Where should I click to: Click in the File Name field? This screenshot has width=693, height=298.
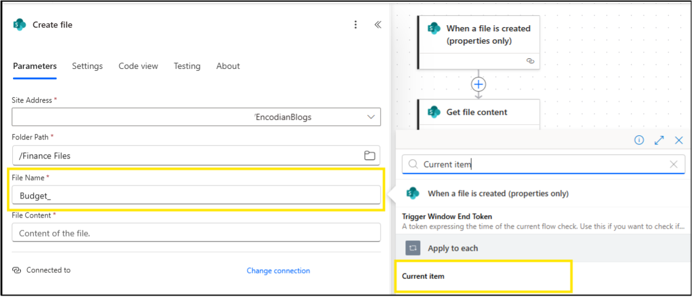pyautogui.click(x=196, y=195)
